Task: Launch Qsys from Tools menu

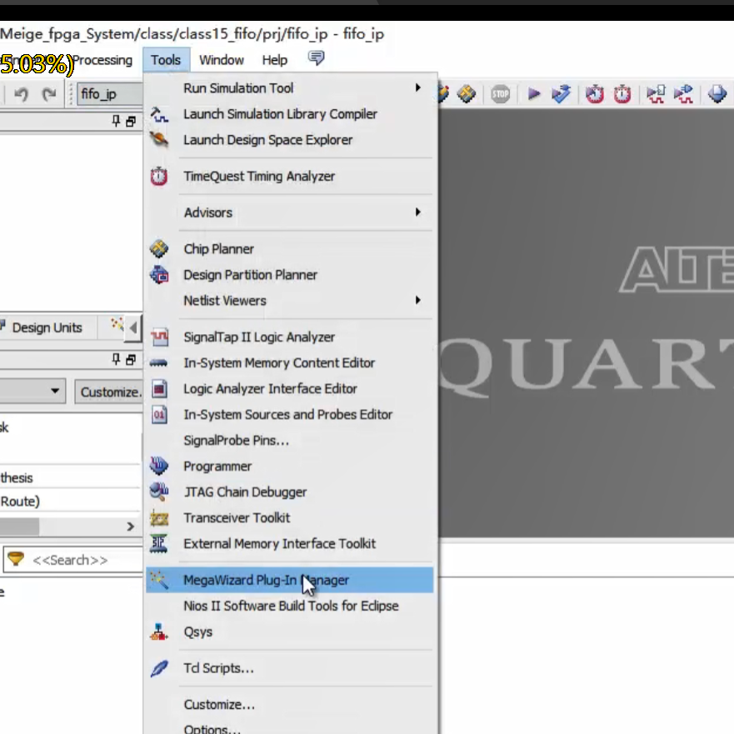Action: (x=289, y=632)
